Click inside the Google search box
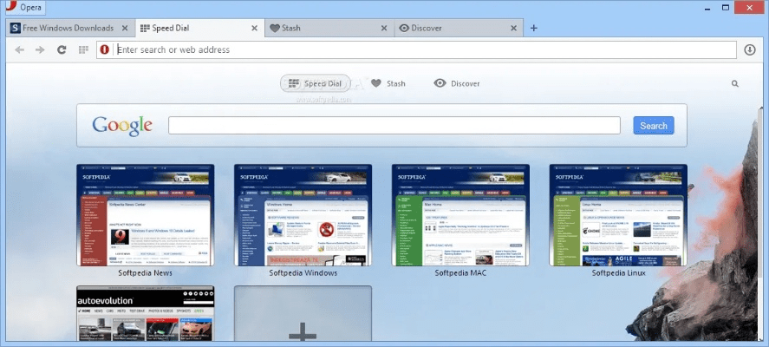Image resolution: width=769 pixels, height=347 pixels. click(x=394, y=126)
